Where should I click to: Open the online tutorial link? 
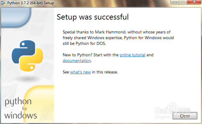coord(132,55)
